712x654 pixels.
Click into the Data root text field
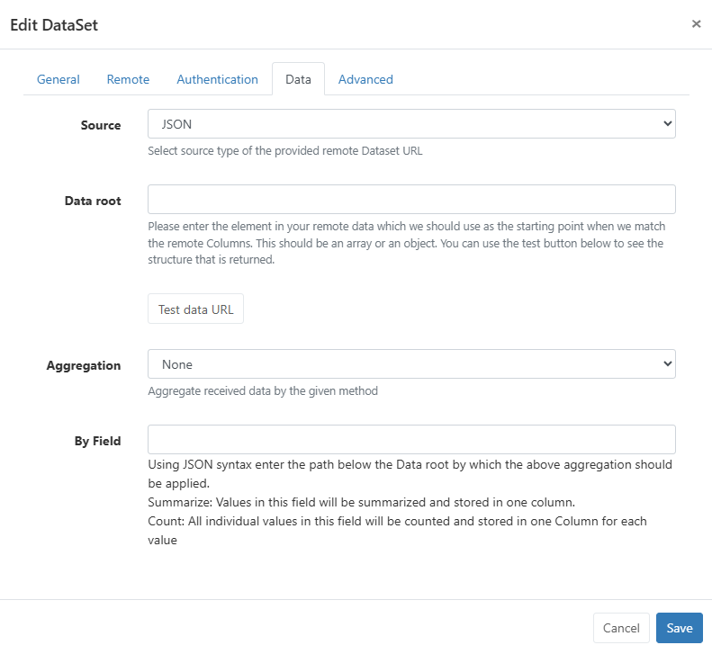coord(411,200)
